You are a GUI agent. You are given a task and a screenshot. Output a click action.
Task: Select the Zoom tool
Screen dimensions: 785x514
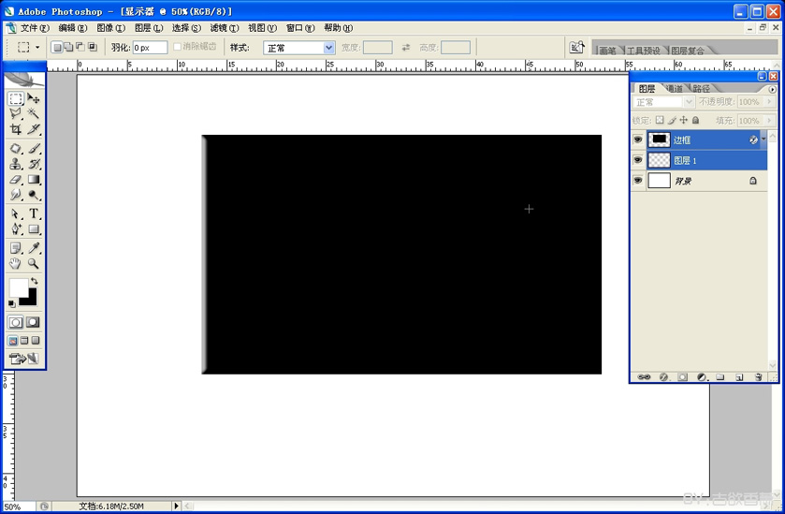tap(34, 263)
